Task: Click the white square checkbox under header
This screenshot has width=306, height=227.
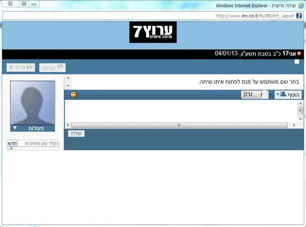Action: 297,61
